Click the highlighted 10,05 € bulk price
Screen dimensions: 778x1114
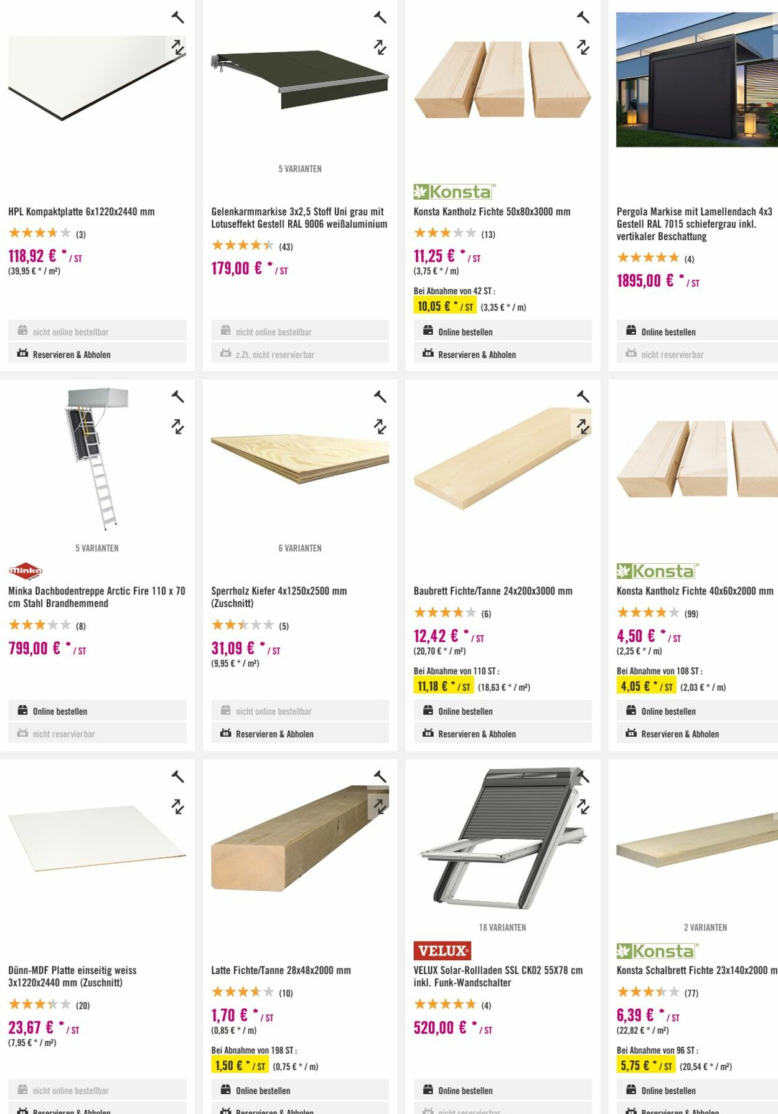443,306
